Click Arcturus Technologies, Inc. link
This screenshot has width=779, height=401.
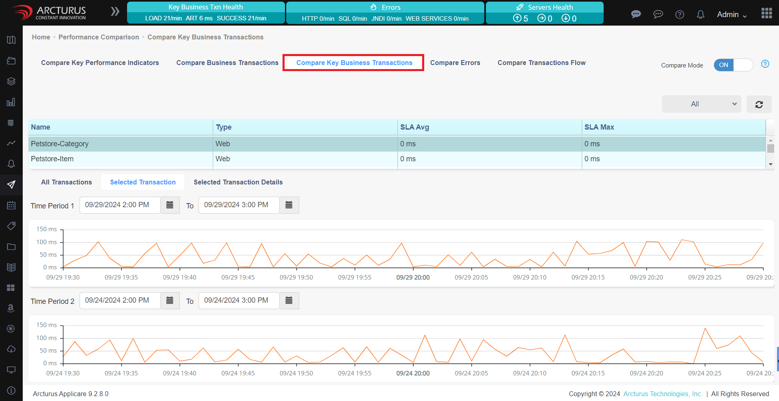(662, 394)
